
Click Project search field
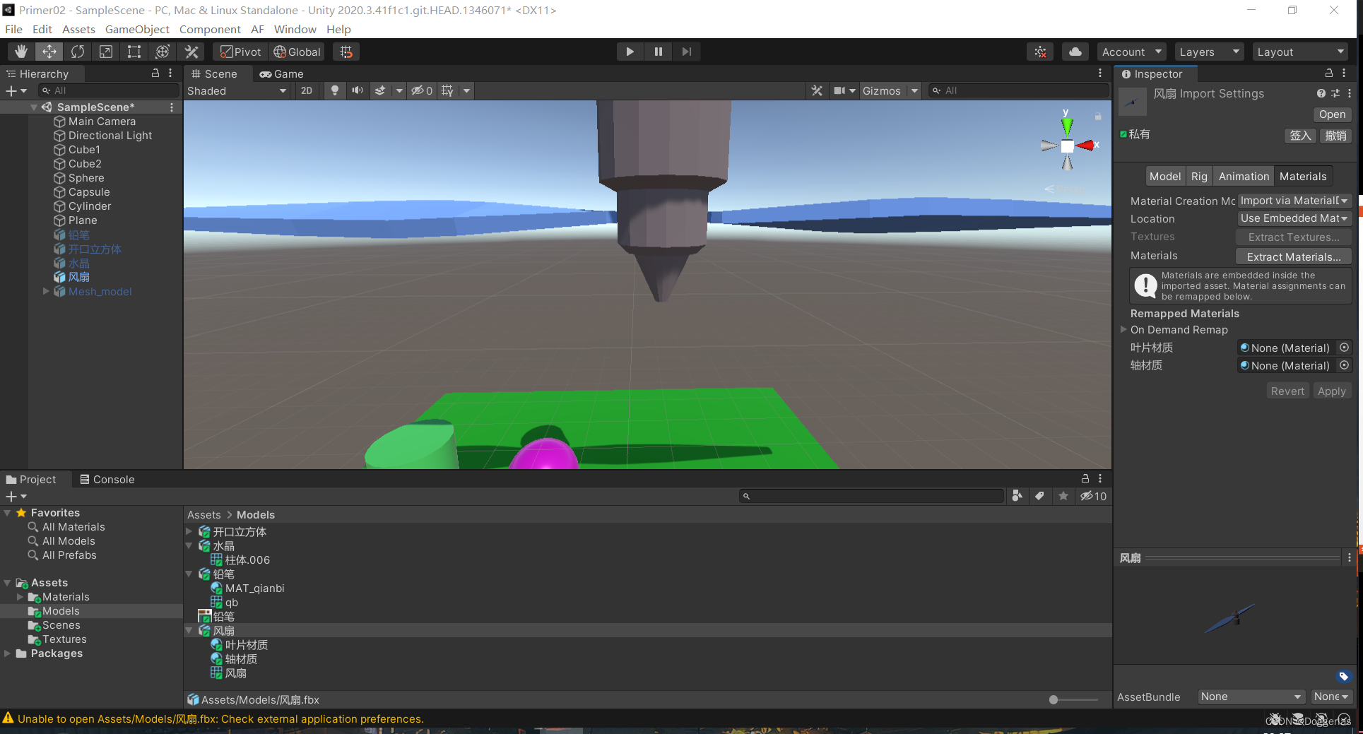[x=872, y=496]
